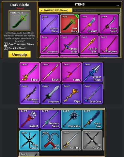
Task: Select the Bisento sword item
Action: pos(89,24)
